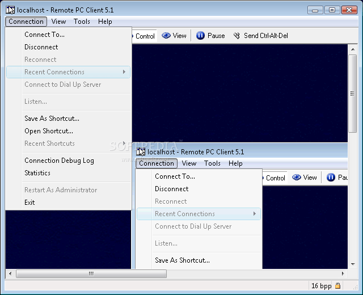The image size is (363, 295).
Task: Open View menu in nested remote window
Action: coord(189,163)
